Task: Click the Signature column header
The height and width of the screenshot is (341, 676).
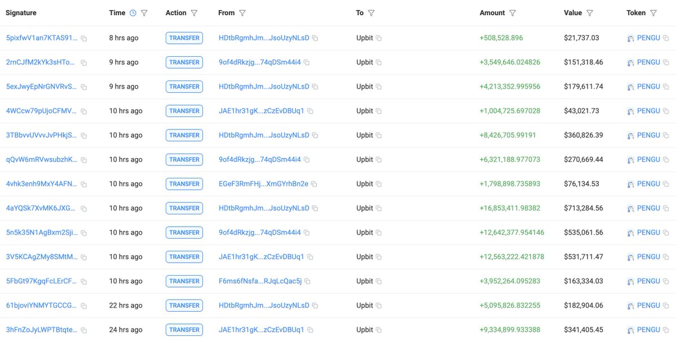Action: point(21,13)
